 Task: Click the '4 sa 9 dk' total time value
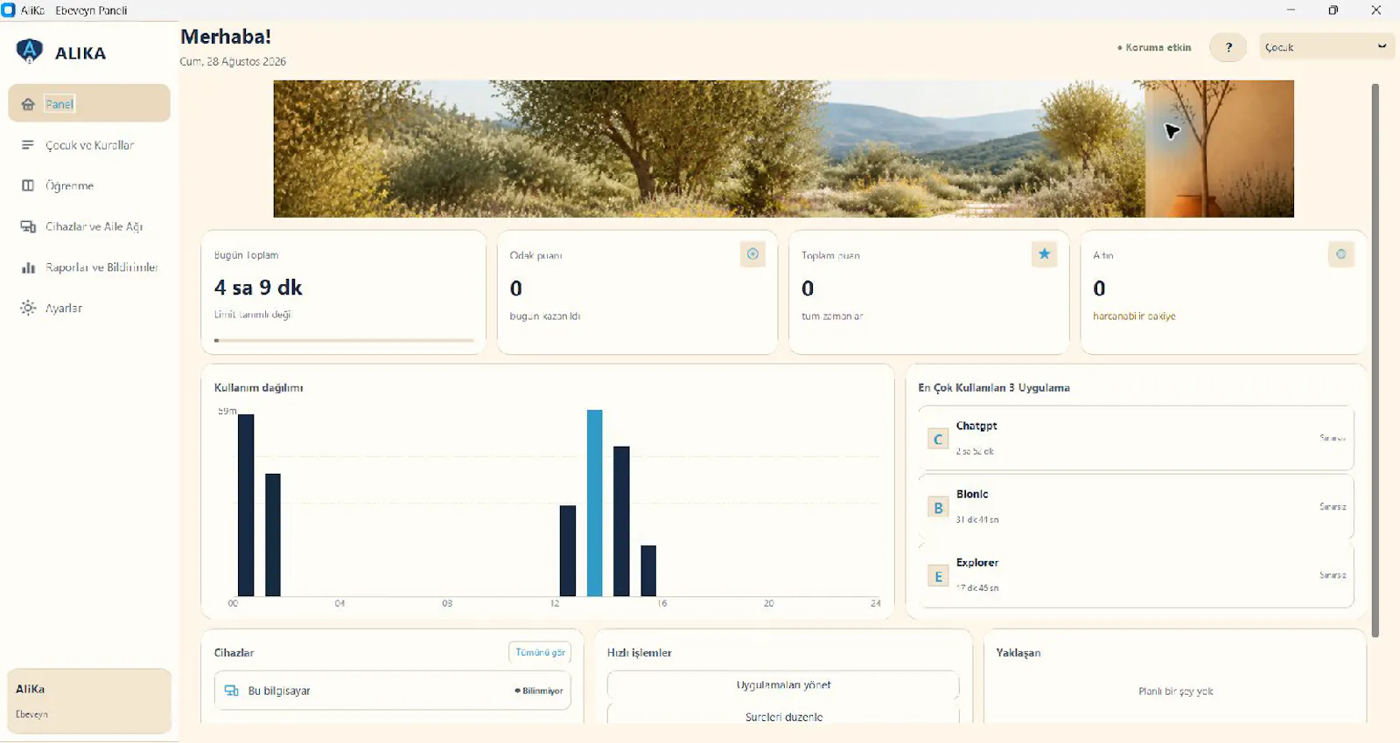258,288
